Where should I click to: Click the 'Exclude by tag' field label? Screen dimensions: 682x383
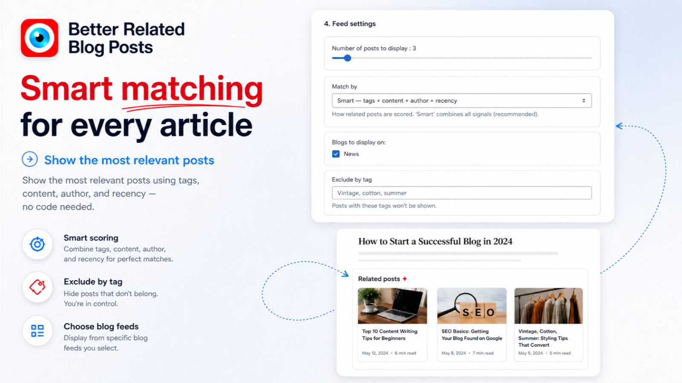(352, 180)
